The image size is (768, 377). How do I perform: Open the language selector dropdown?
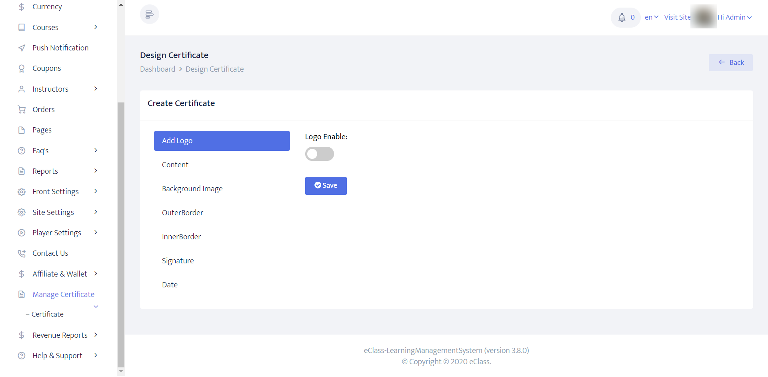tap(651, 17)
